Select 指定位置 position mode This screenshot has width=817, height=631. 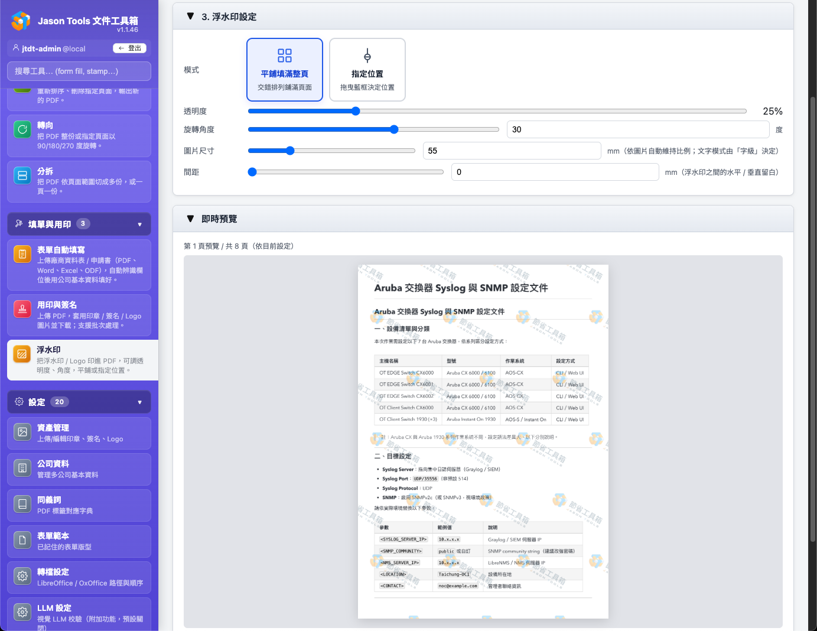367,70
